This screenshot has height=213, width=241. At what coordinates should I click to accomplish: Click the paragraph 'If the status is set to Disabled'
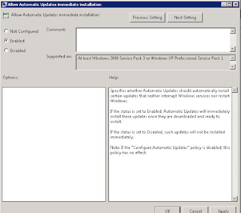click(167, 135)
